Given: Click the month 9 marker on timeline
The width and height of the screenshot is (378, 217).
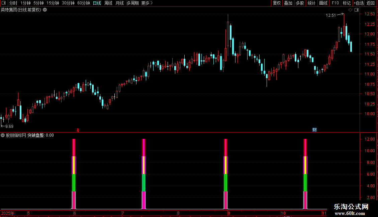Looking at the screenshot, I should click(x=229, y=213).
